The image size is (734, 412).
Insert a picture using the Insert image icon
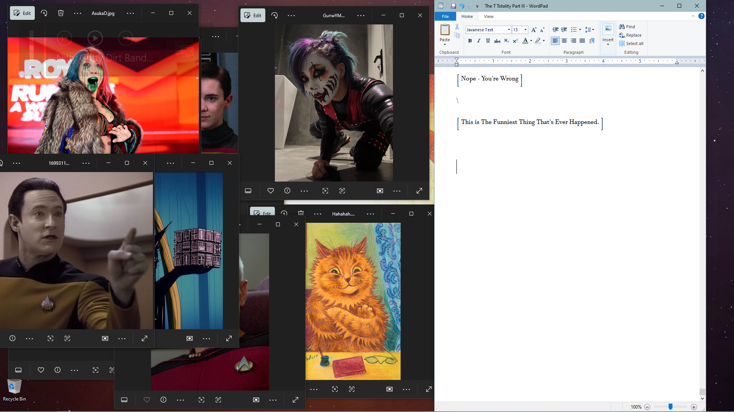click(x=608, y=29)
